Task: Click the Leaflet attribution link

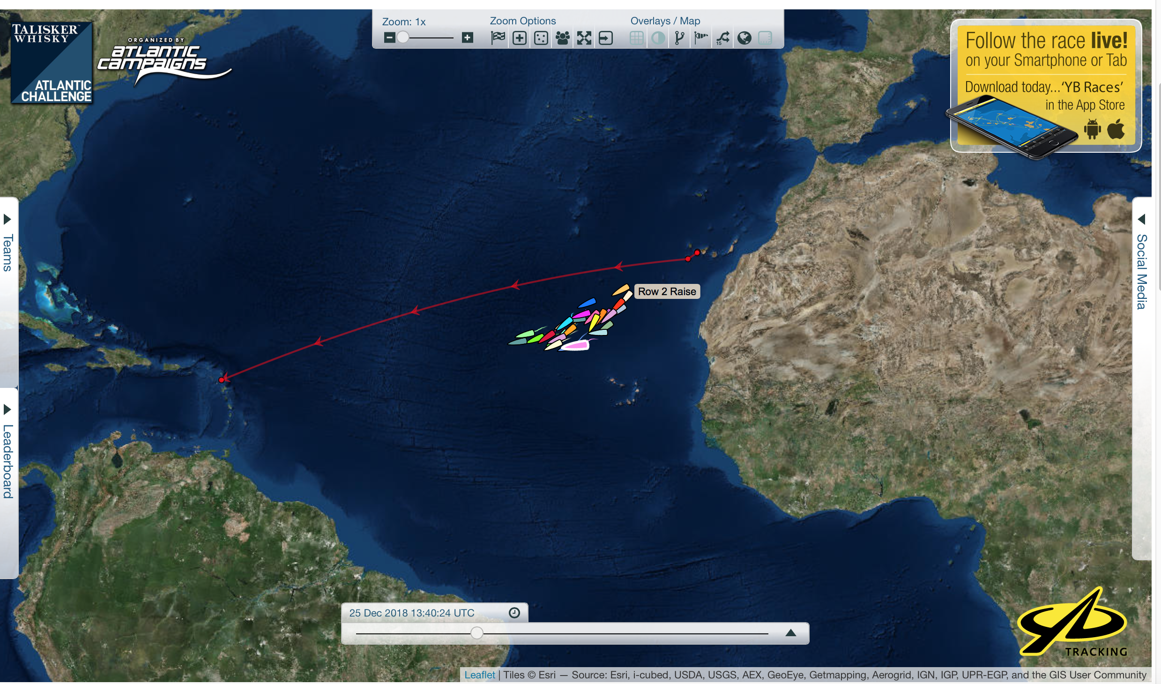Action: coord(479,675)
